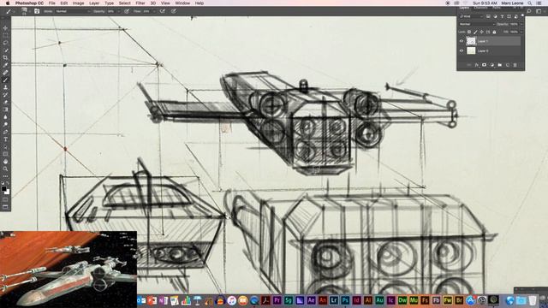Open the Flow slider arrow in options bar

154,11
